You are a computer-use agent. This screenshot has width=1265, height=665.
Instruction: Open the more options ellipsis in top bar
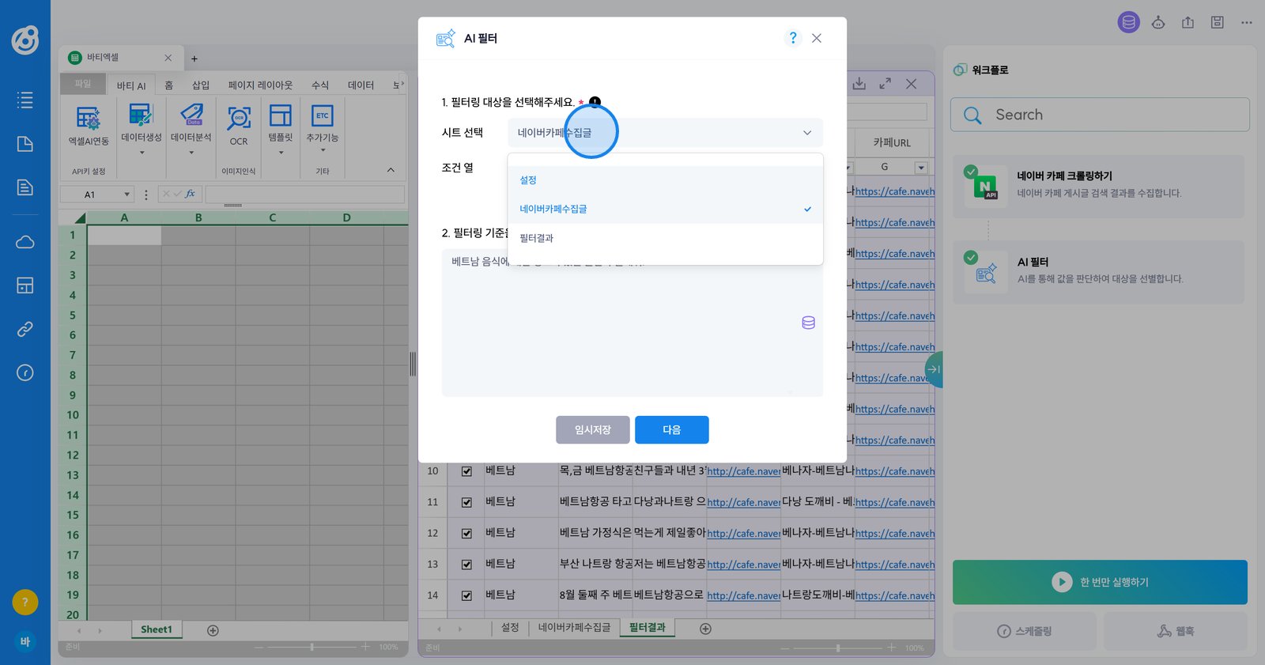1247,22
